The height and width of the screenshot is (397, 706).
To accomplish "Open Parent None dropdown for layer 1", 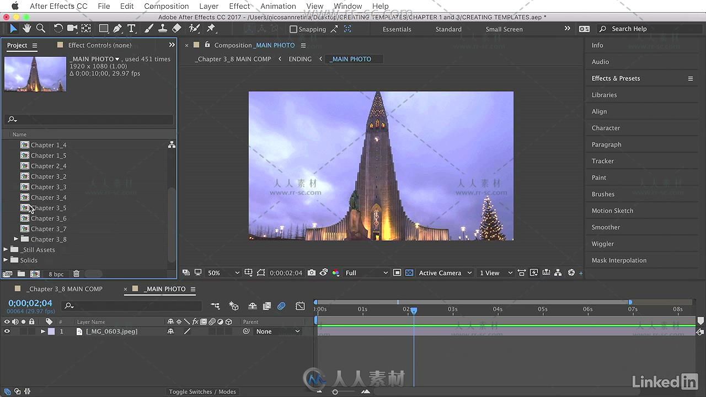I will [x=279, y=332].
